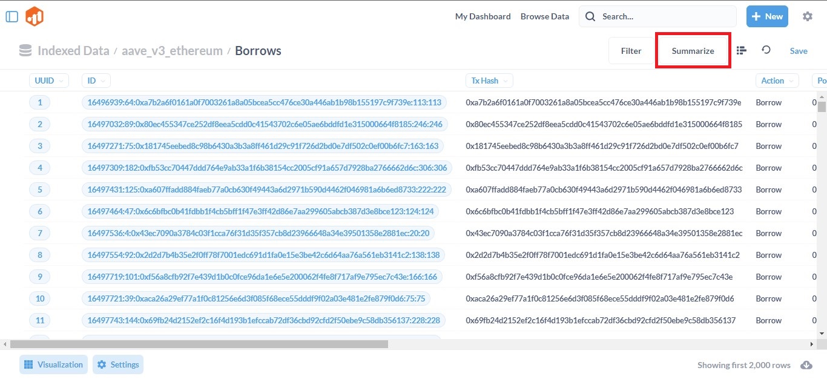Go to My Dashboard
The image size is (827, 379).
(x=483, y=16)
